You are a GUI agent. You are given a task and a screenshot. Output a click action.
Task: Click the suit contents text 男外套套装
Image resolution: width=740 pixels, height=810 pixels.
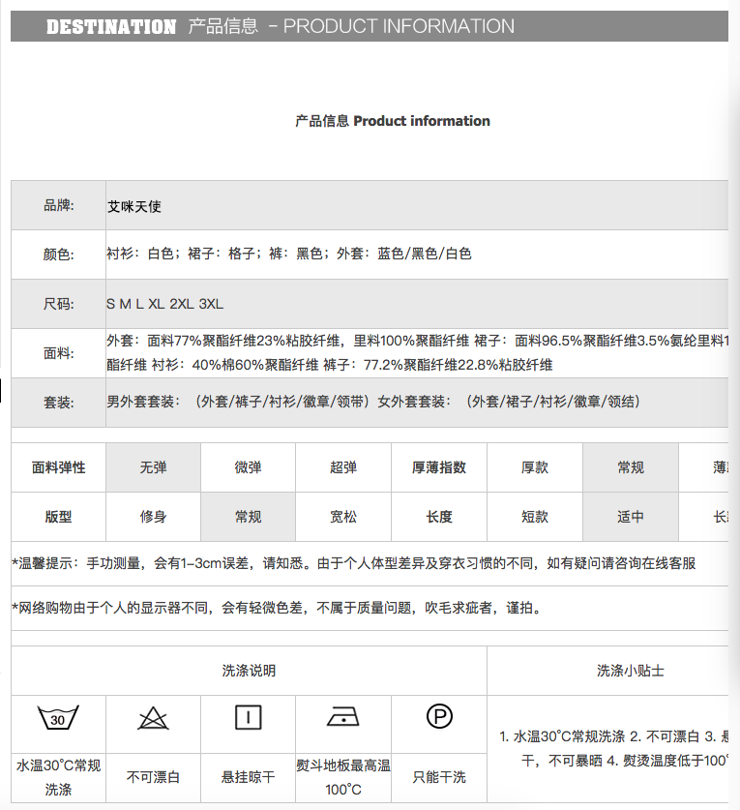[x=373, y=402]
